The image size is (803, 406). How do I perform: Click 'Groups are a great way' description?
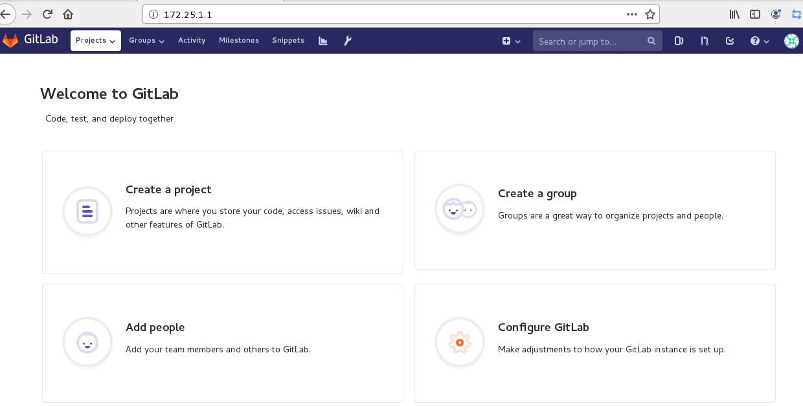[x=611, y=215]
